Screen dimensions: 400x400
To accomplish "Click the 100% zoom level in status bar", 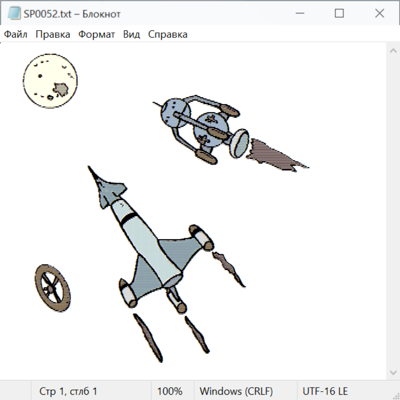I will (x=170, y=391).
